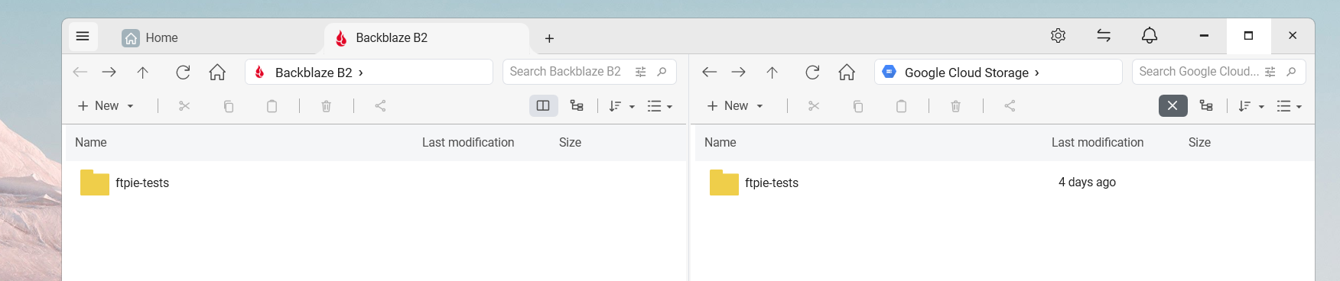Sort Google Cloud pane by Size column
This screenshot has width=1340, height=281.
click(x=1199, y=143)
